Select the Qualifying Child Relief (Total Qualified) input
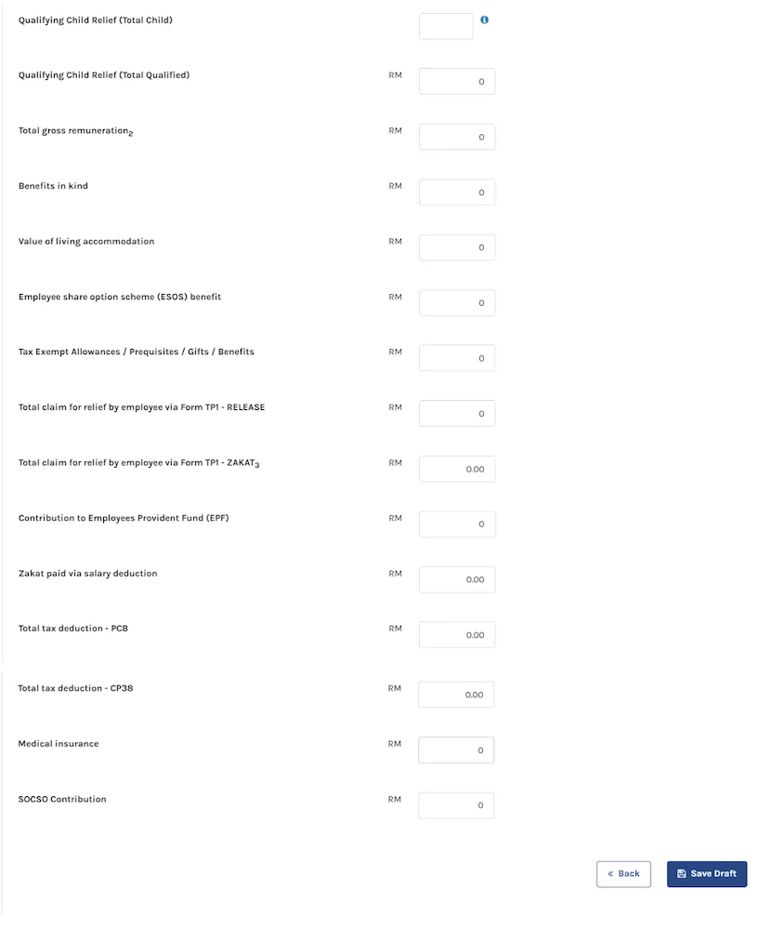758x943 pixels. coord(456,82)
